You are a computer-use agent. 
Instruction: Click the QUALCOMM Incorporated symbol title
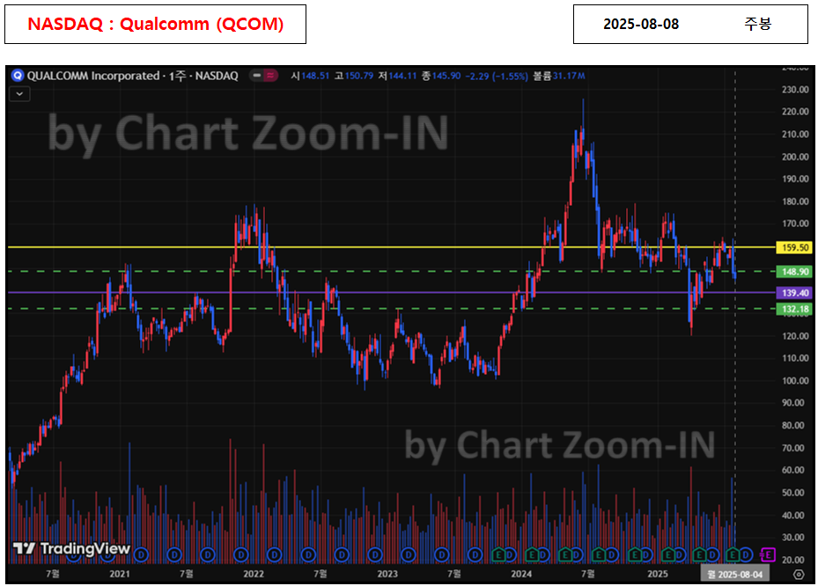click(93, 77)
